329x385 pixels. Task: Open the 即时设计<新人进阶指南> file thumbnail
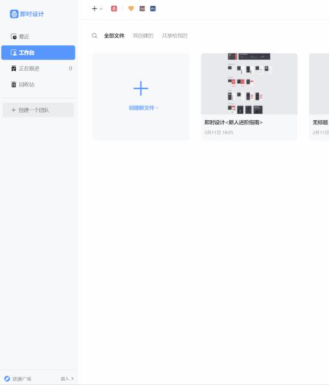249,84
